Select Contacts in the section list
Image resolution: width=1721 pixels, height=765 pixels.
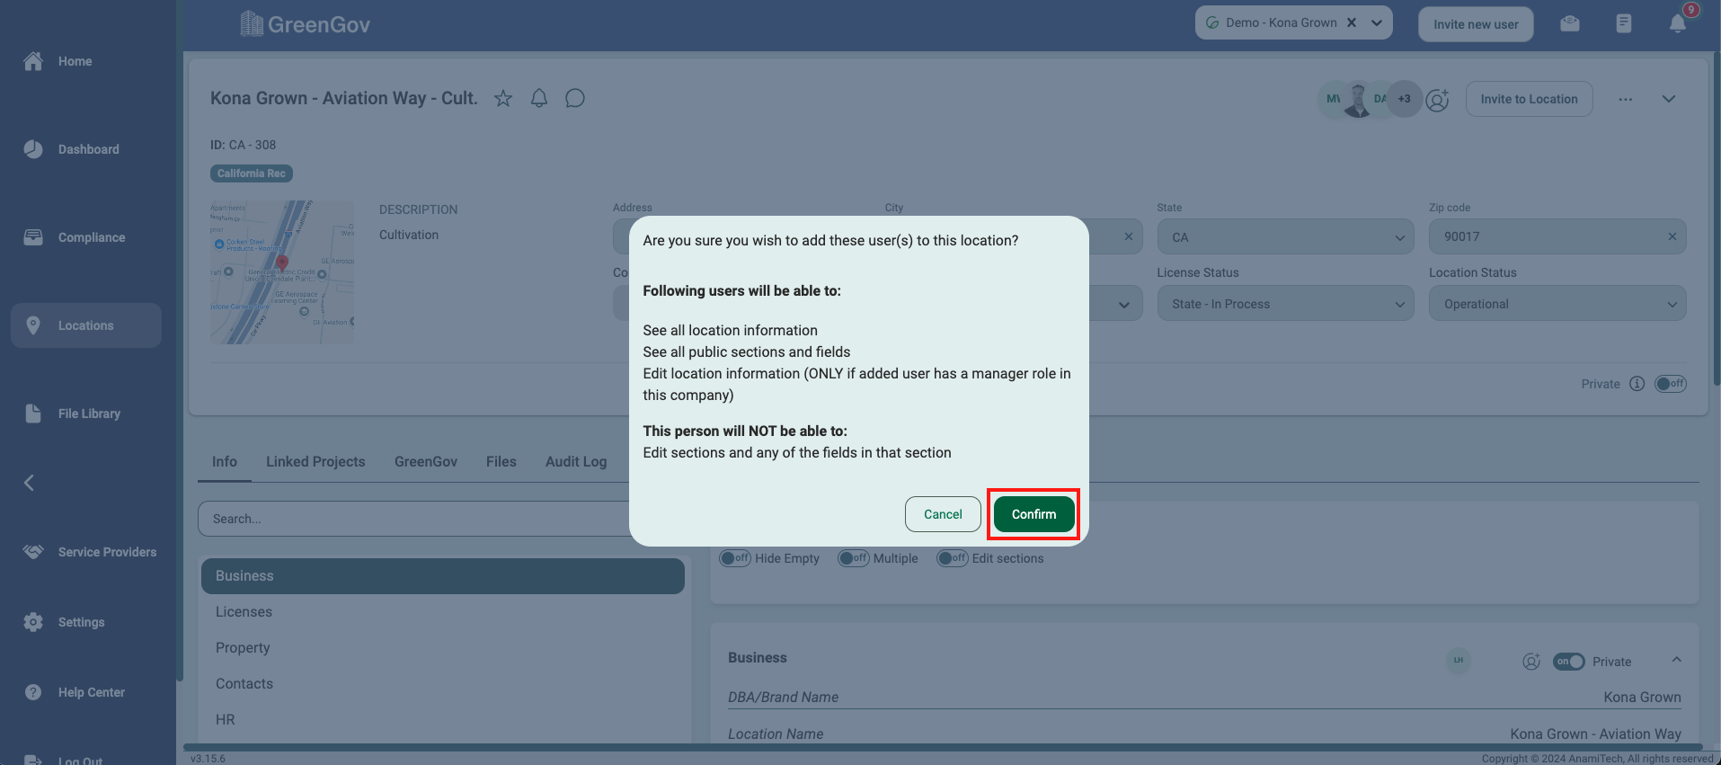(x=443, y=684)
